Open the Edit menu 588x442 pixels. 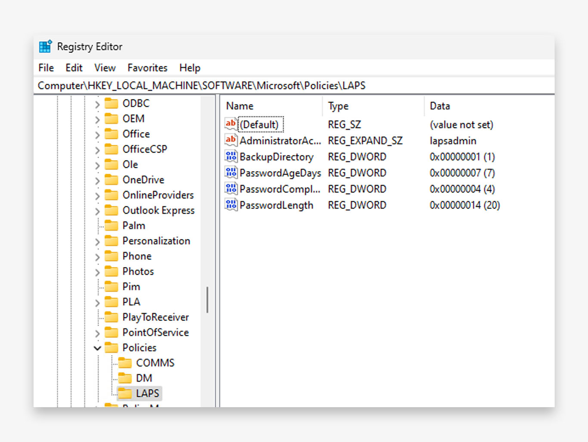(74, 68)
